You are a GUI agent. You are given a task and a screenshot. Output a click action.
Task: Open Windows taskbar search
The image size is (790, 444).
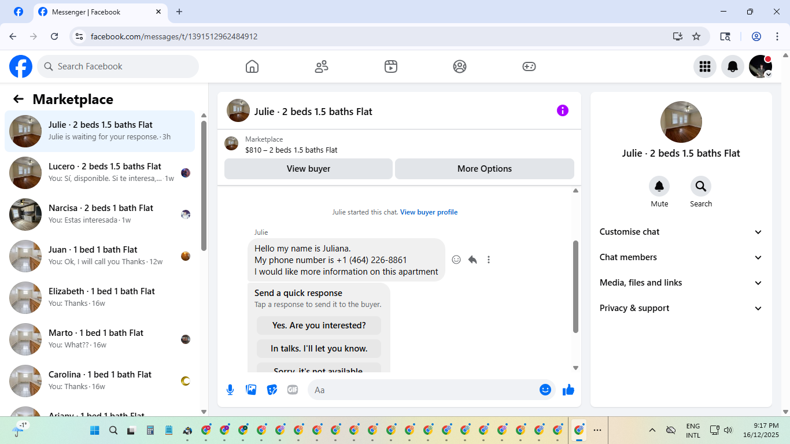coord(113,430)
